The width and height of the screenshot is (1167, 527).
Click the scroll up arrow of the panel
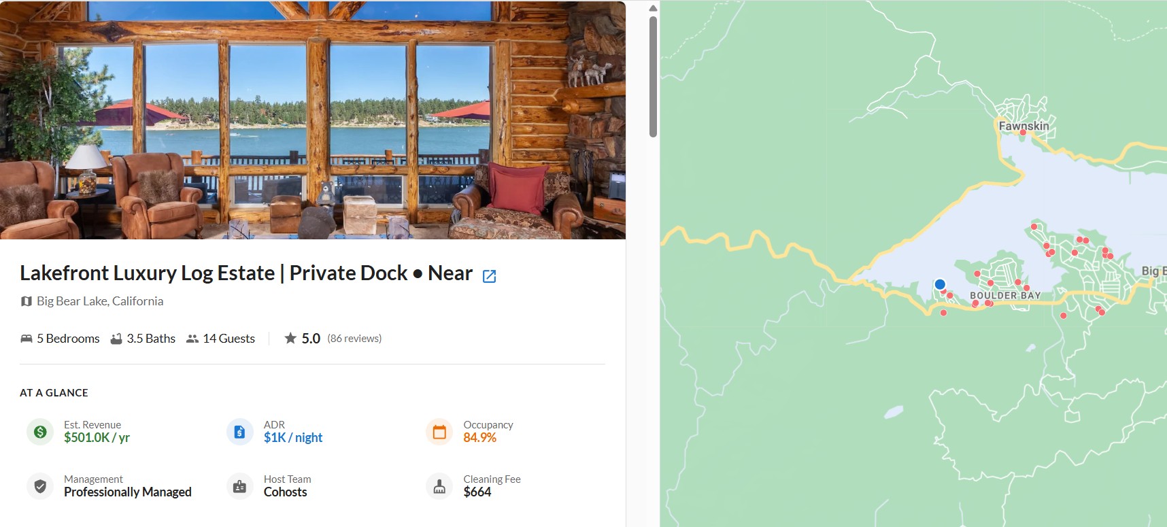click(x=653, y=9)
